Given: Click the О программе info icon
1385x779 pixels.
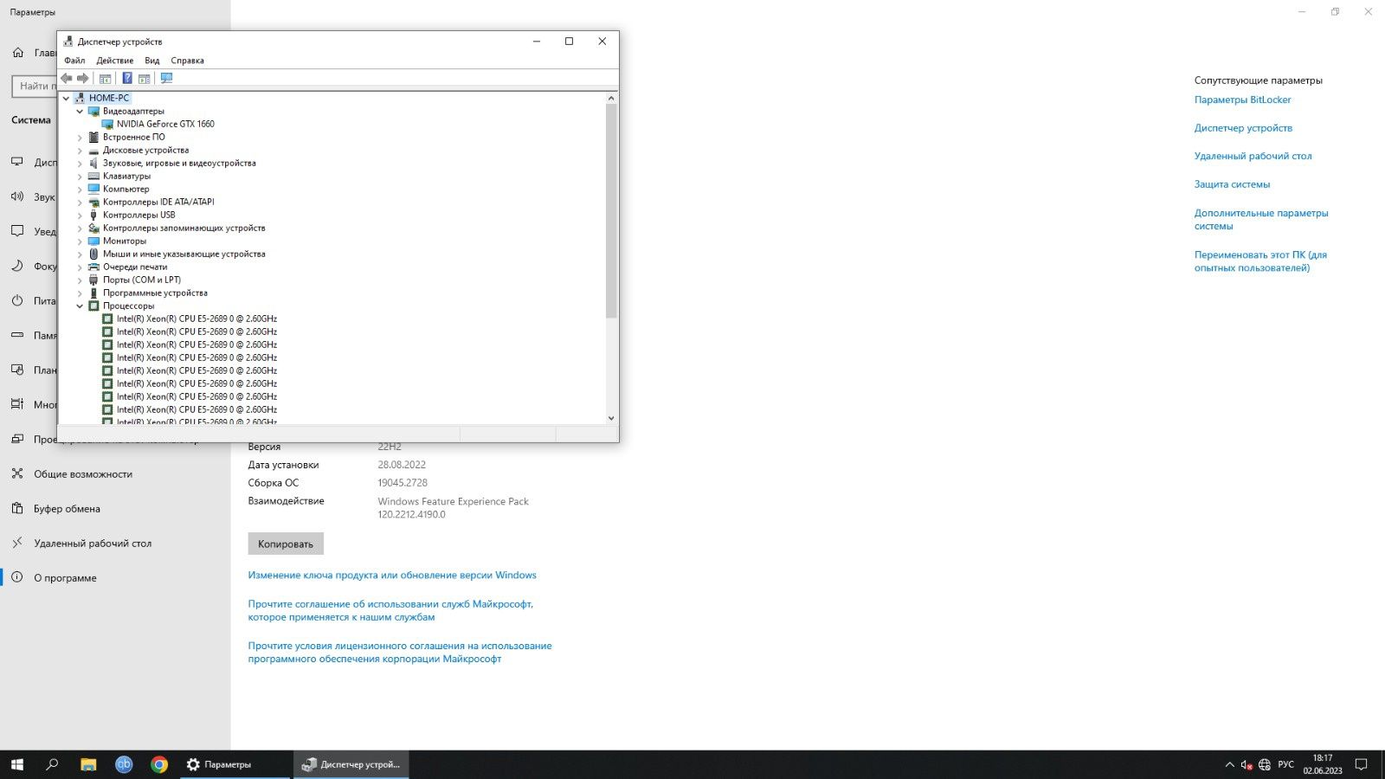Looking at the screenshot, I should (17, 577).
